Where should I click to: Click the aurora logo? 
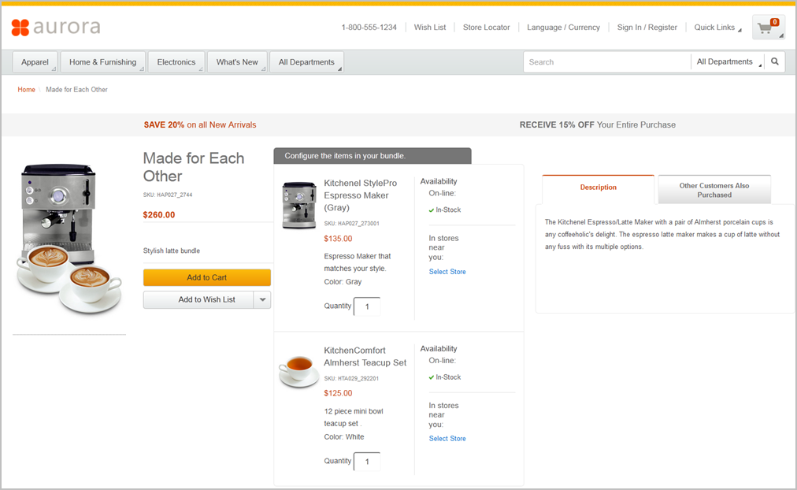56,28
